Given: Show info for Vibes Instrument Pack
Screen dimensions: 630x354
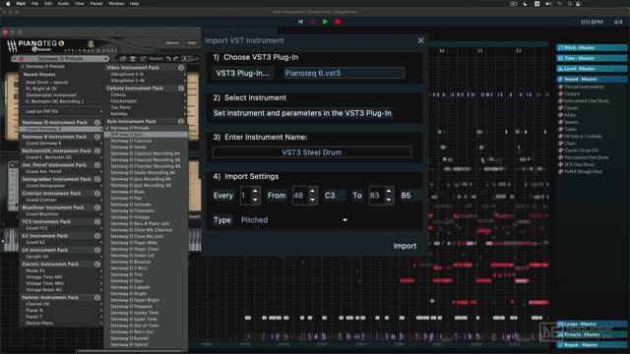Looking at the screenshot, I should (x=181, y=68).
